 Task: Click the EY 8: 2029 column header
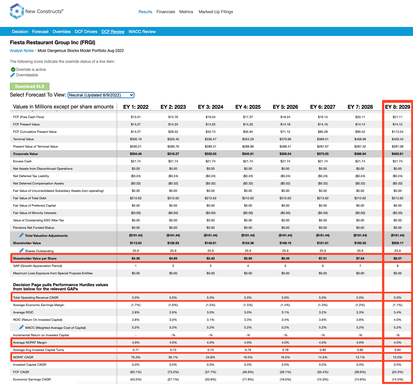(x=398, y=107)
